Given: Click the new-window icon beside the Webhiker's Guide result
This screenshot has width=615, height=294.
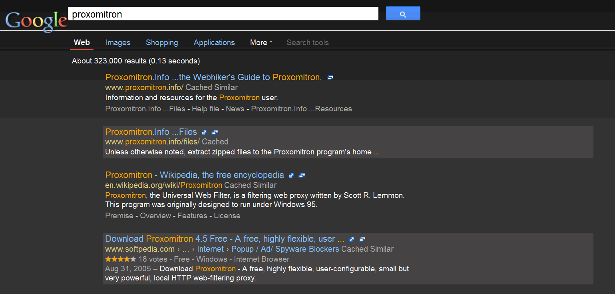Looking at the screenshot, I should coord(330,78).
